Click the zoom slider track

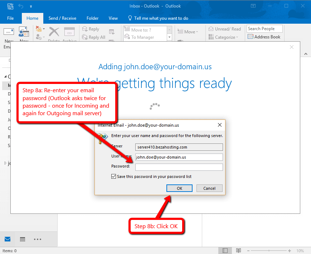click(x=269, y=251)
